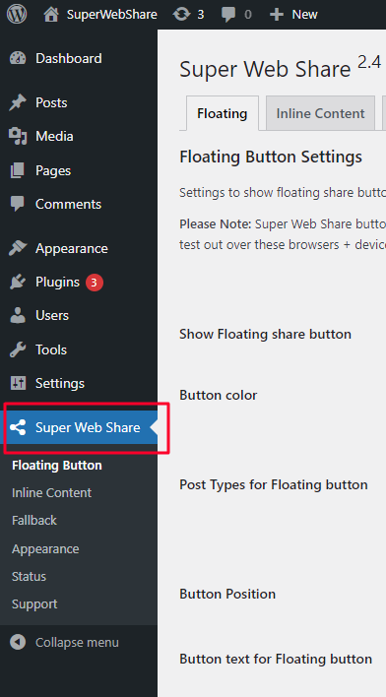Screen dimensions: 386x697
Task: Click the Posts pushpin icon
Action: pos(18,102)
